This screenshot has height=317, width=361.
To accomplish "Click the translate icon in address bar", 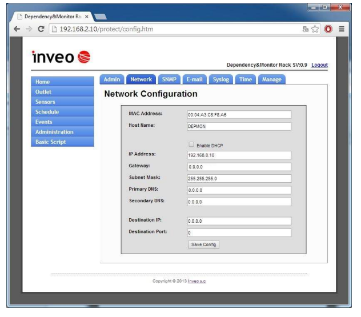I will 306,29.
